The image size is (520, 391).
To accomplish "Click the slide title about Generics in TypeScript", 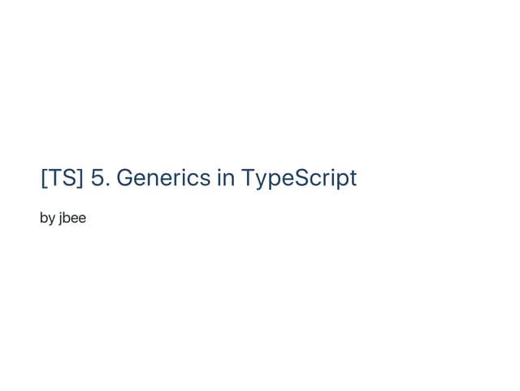I will [x=198, y=178].
